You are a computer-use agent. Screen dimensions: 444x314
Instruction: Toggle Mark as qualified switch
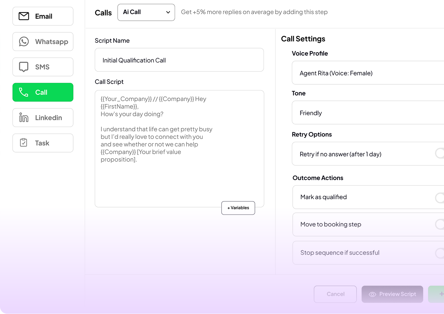[x=440, y=197]
